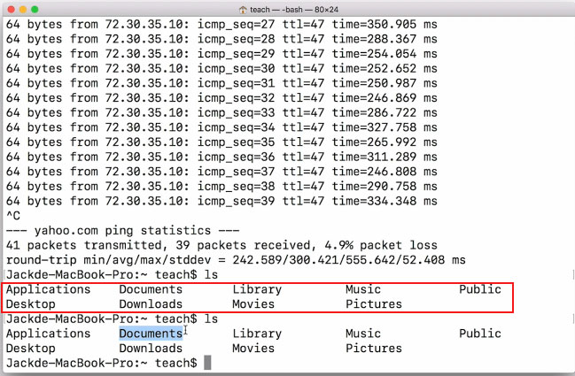Select Desktop in the last ls output
The width and height of the screenshot is (575, 376).
click(30, 349)
